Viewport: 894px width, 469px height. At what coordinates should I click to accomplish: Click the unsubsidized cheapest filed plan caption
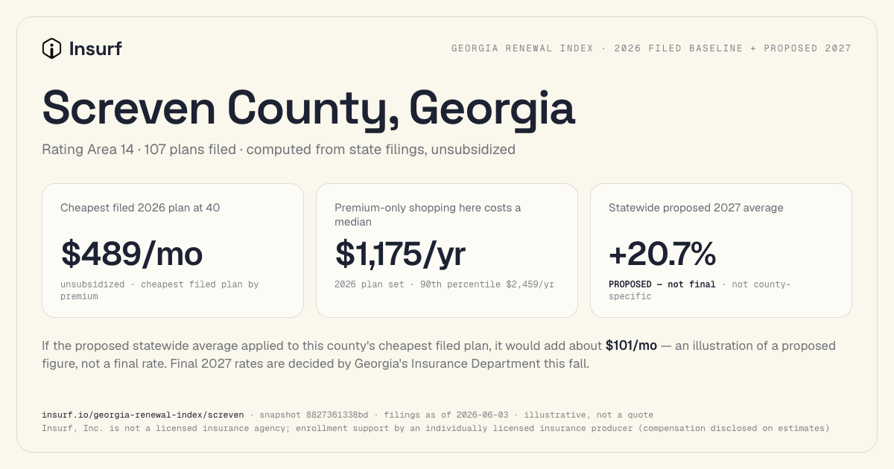point(159,290)
